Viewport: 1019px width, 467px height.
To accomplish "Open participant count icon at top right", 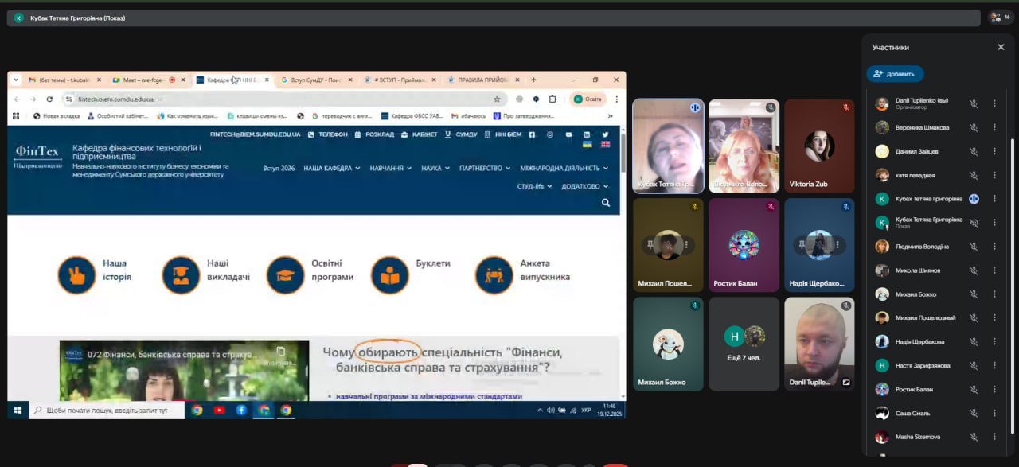I will [999, 17].
